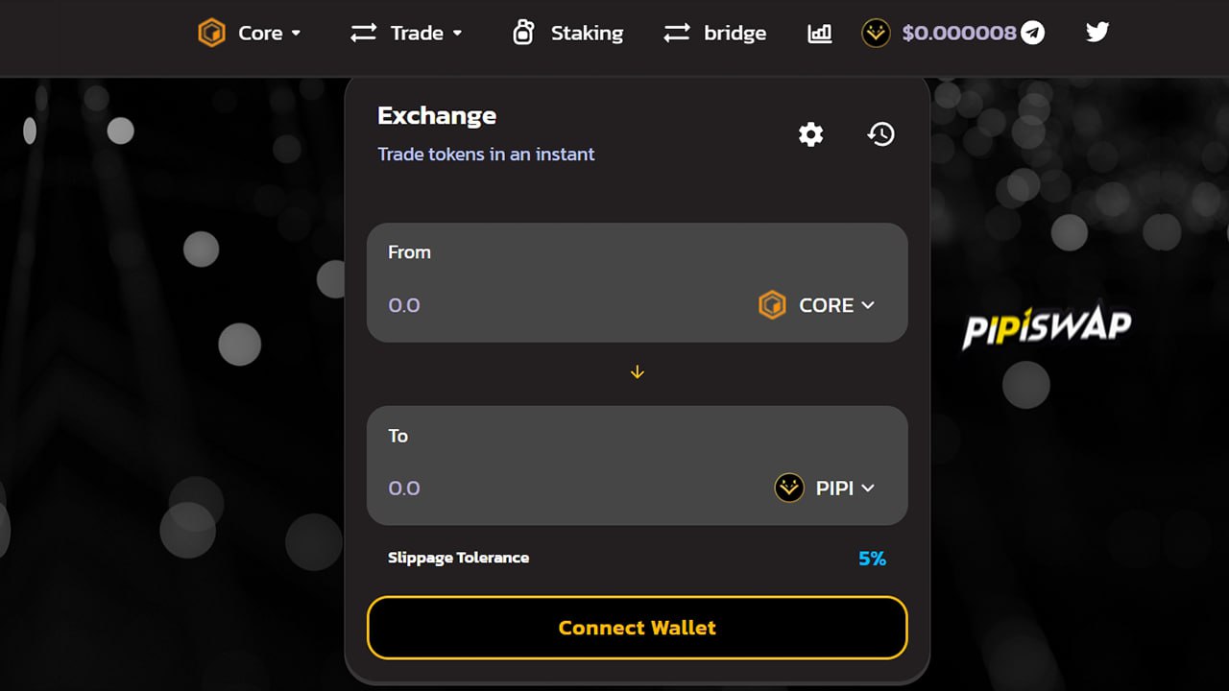1229x691 pixels.
Task: Open the PIPI token selector
Action: pos(825,488)
